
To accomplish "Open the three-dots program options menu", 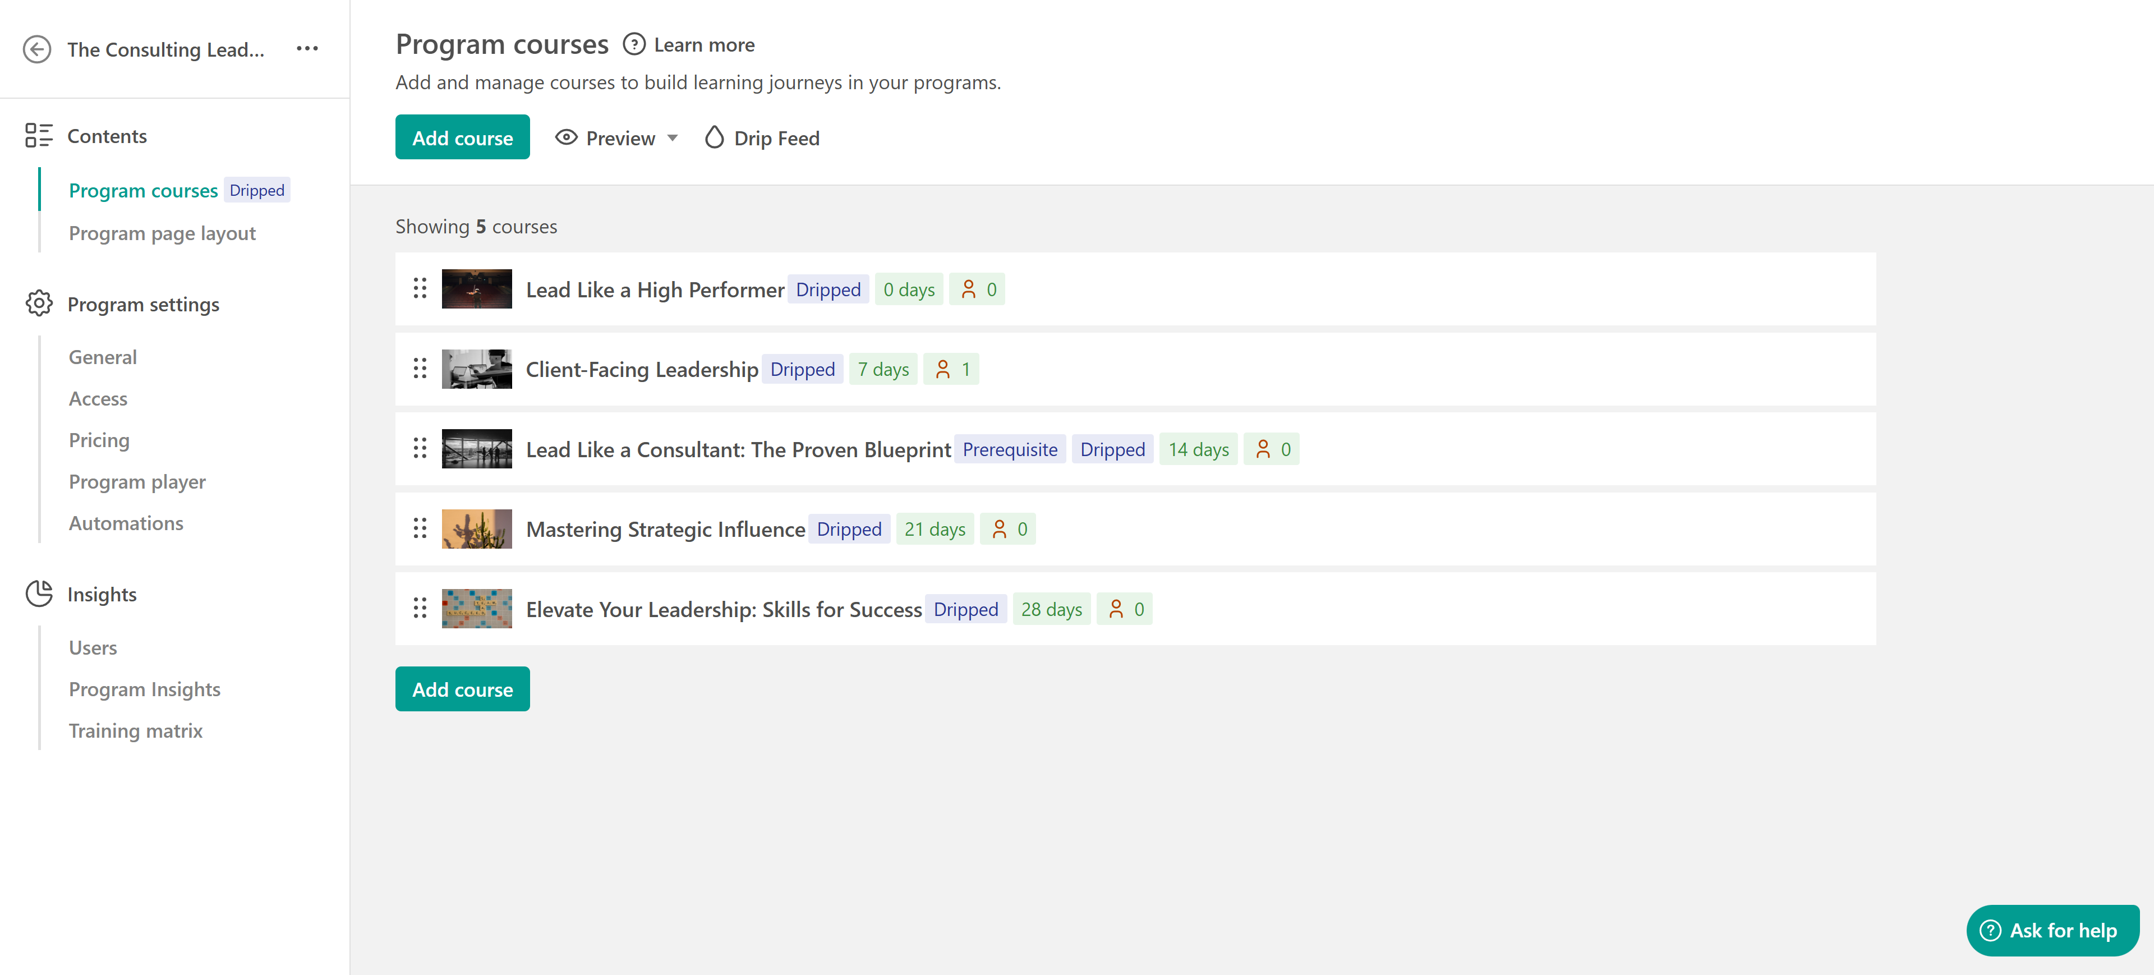I will click(307, 48).
